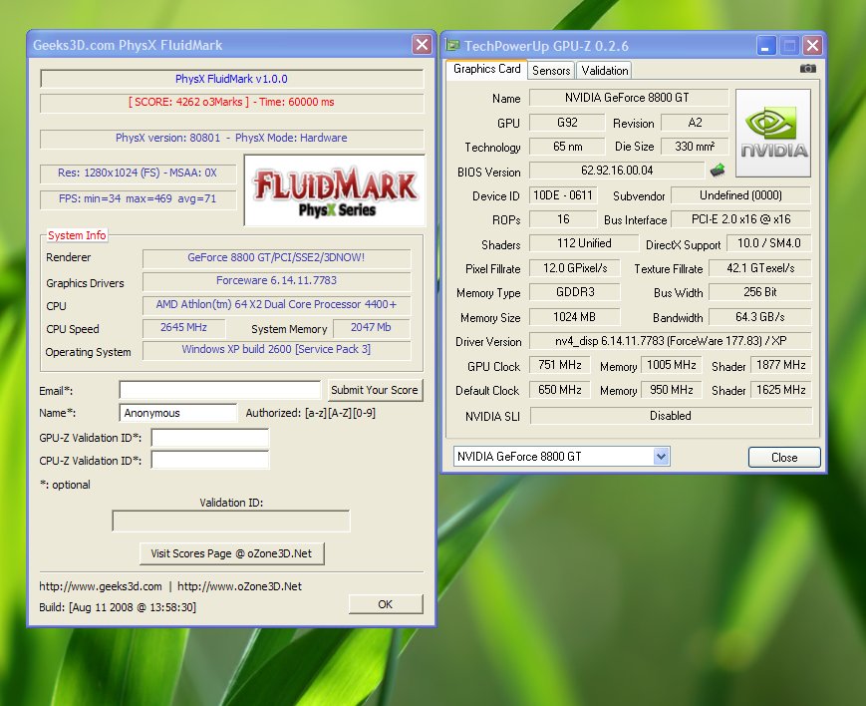The height and width of the screenshot is (706, 866).
Task: Click the 112 Unified Shaders field
Action: [x=584, y=243]
